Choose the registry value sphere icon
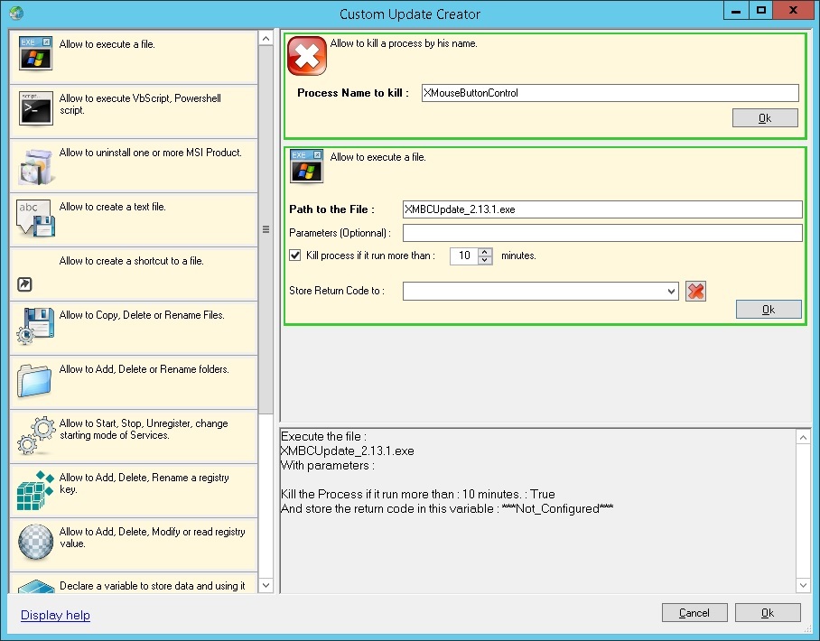820x641 pixels. tap(35, 543)
